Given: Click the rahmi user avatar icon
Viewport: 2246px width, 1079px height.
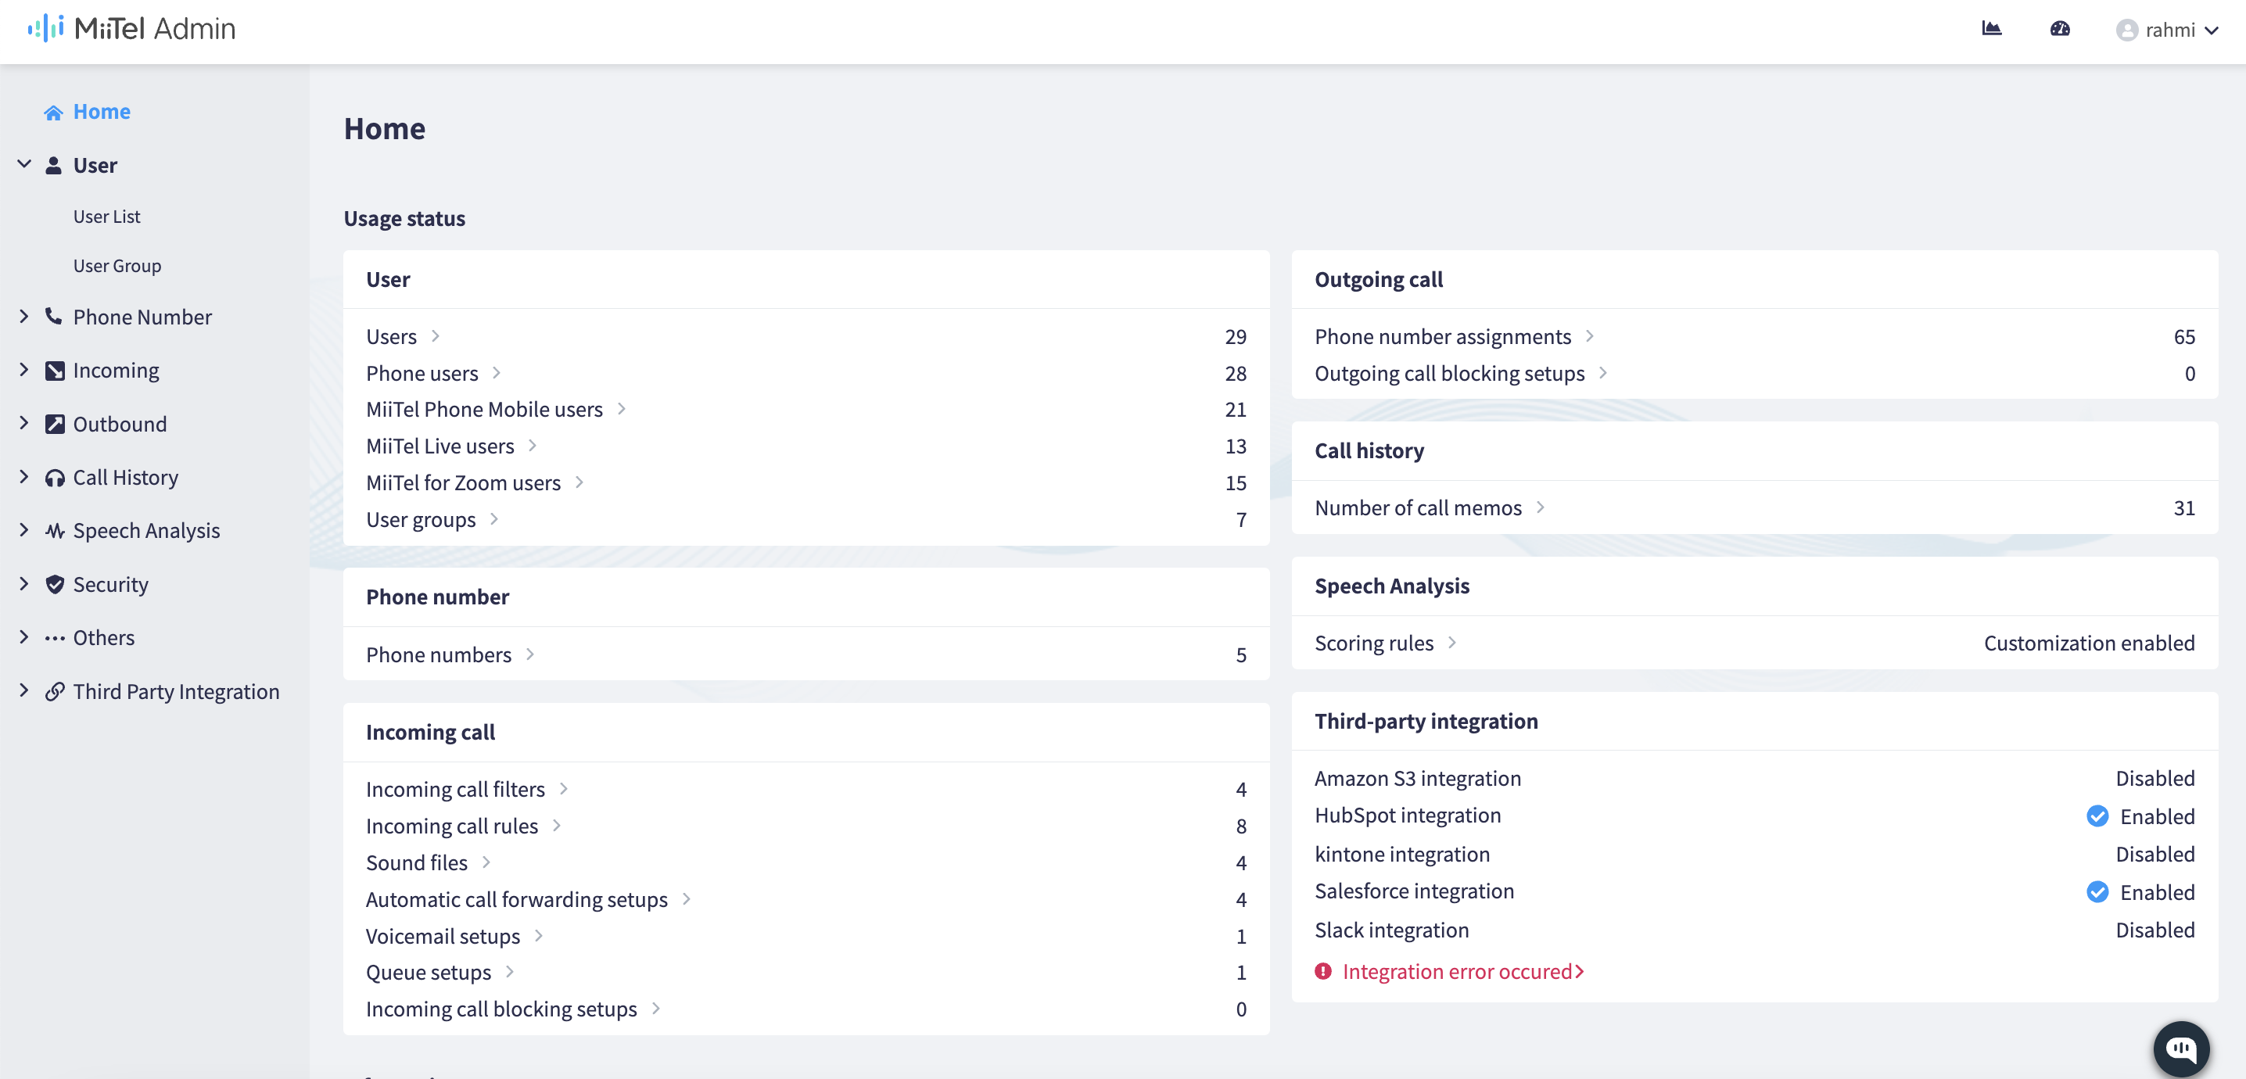Looking at the screenshot, I should tap(2127, 30).
